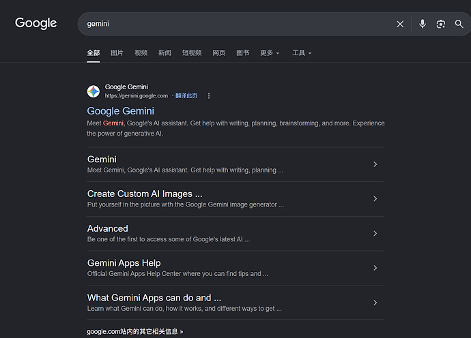Open Google Lens image search icon

click(x=441, y=24)
